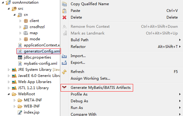Expand JSTL 1.2.1 Library node
Screen dimensions: 183x116
click(x=9, y=88)
